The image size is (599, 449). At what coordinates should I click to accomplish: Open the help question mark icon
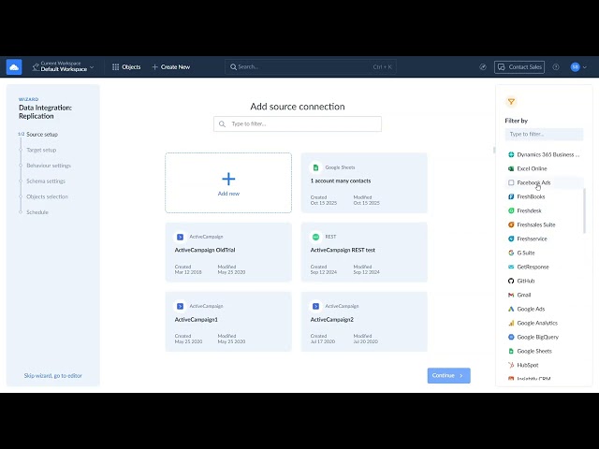pos(556,67)
